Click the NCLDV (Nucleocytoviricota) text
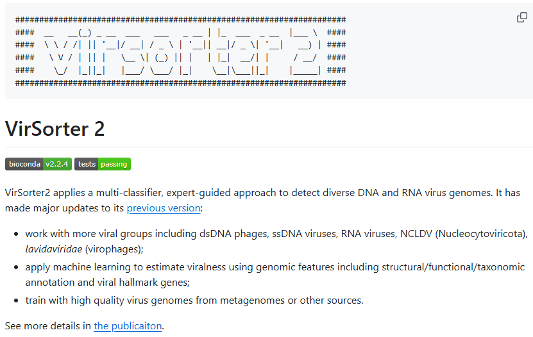This screenshot has height=337, width=533. click(x=464, y=234)
